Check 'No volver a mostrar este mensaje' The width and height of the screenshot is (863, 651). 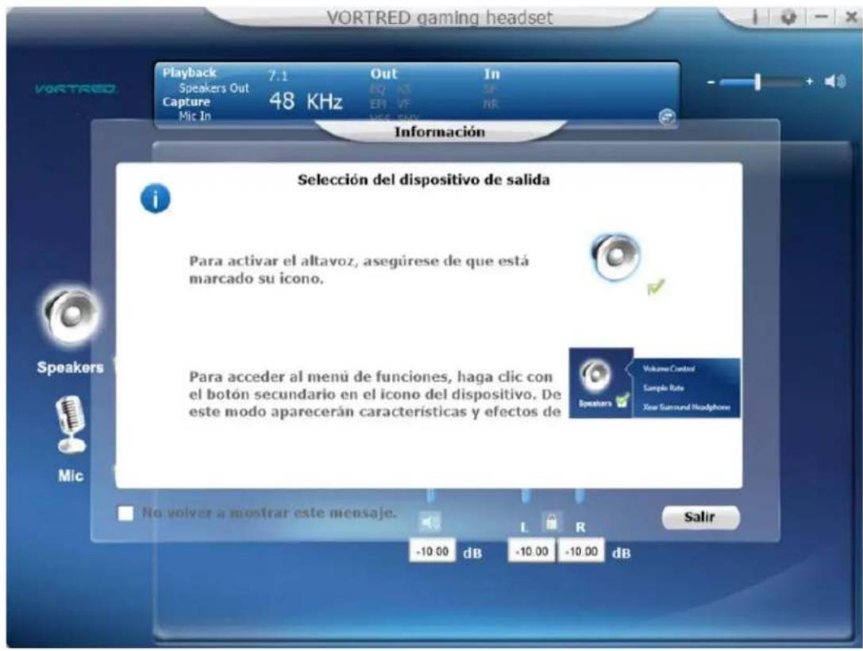(125, 514)
